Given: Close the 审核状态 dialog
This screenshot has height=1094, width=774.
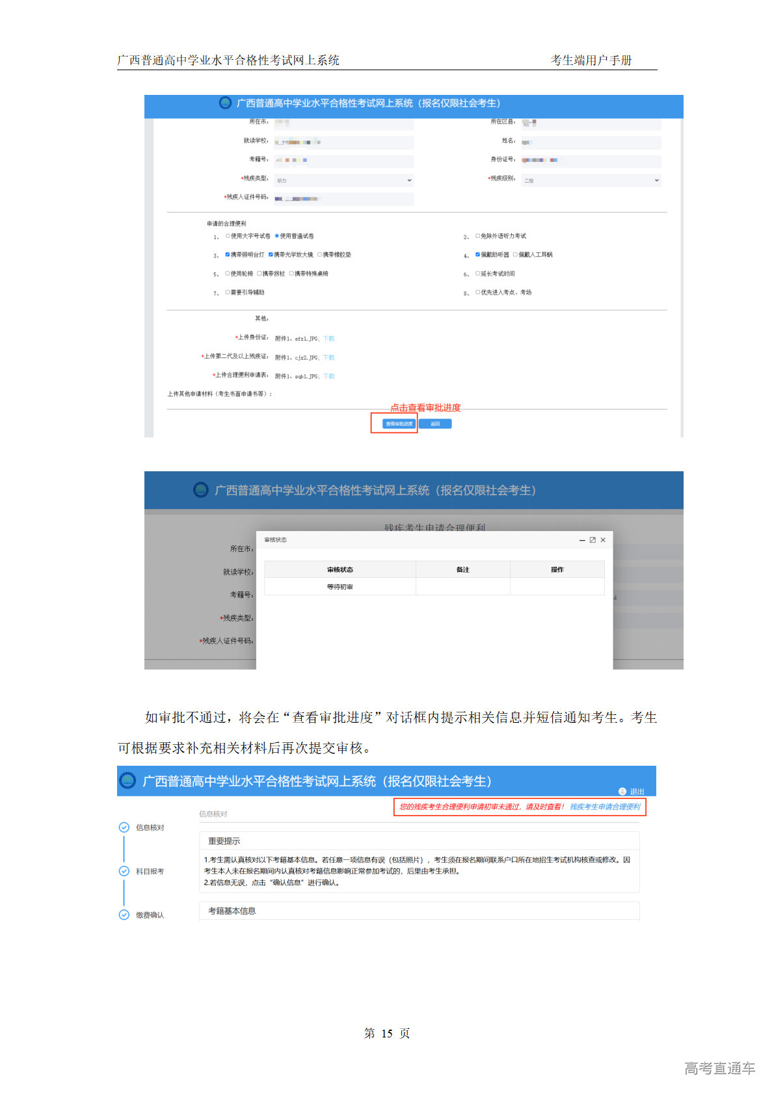Looking at the screenshot, I should tap(603, 540).
